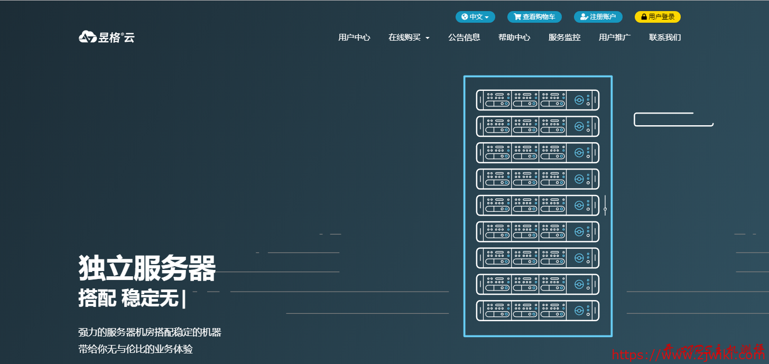Click the cloud logo icon
Image resolution: width=769 pixels, height=364 pixels.
click(87, 37)
